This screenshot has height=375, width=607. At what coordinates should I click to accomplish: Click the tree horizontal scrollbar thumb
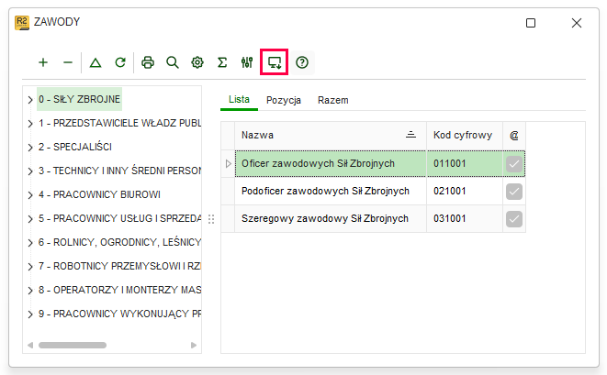pyautogui.click(x=73, y=346)
